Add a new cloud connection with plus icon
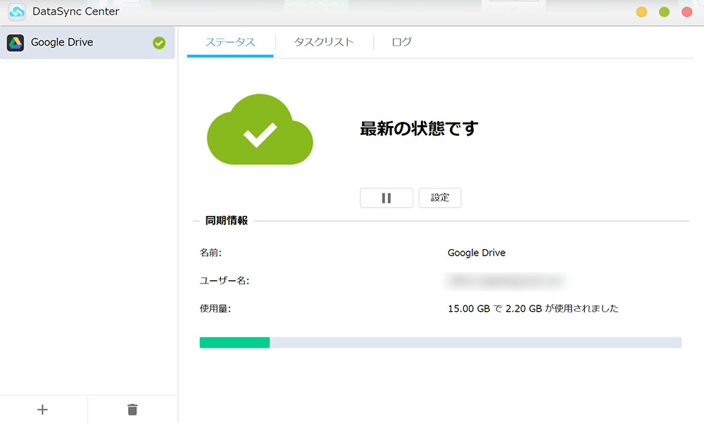704x423 pixels. coord(43,410)
